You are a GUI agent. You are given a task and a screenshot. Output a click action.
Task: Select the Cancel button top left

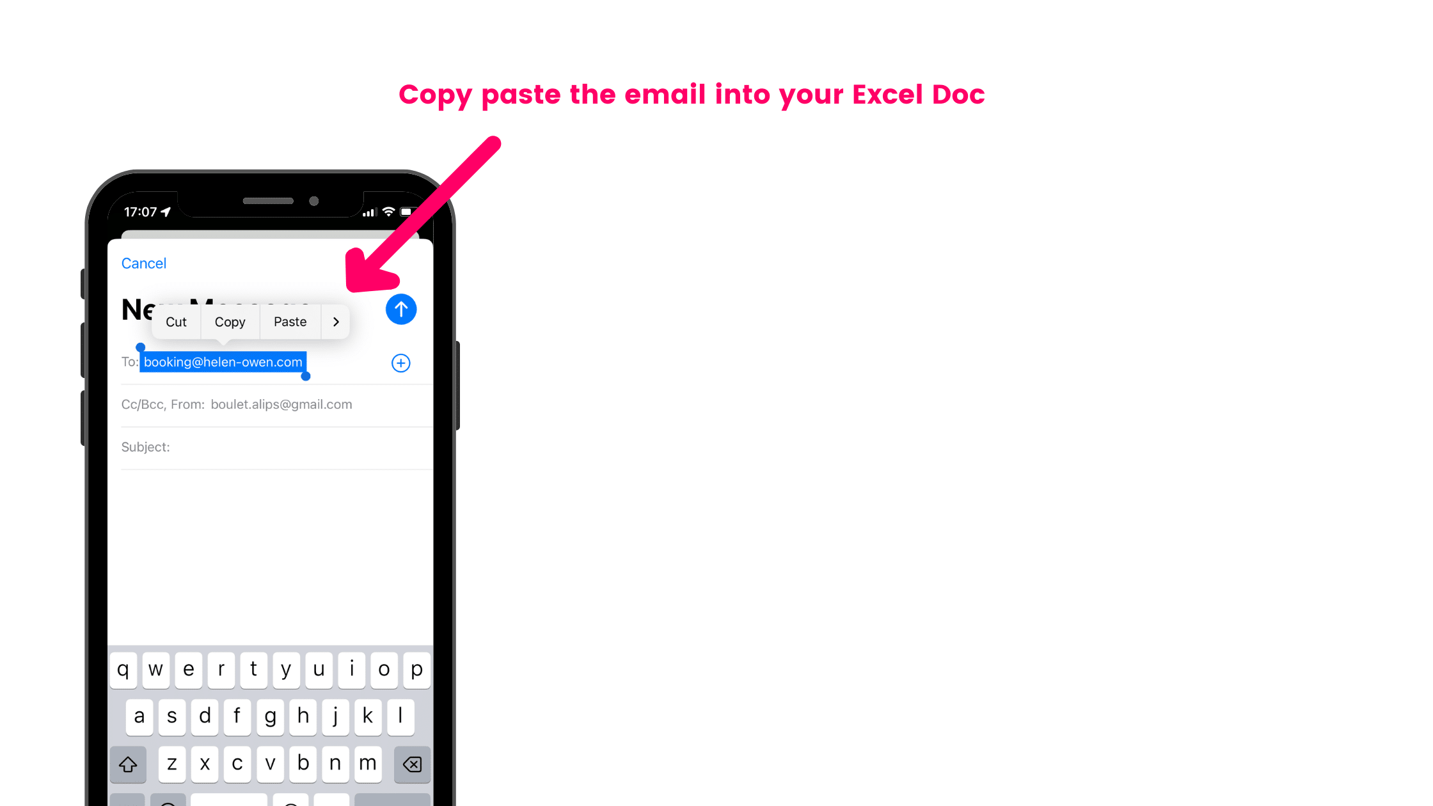(x=143, y=263)
